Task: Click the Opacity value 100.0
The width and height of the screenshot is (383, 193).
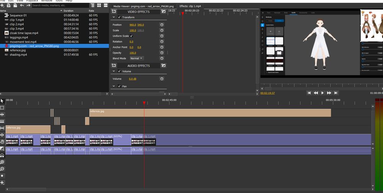Action: [x=133, y=53]
